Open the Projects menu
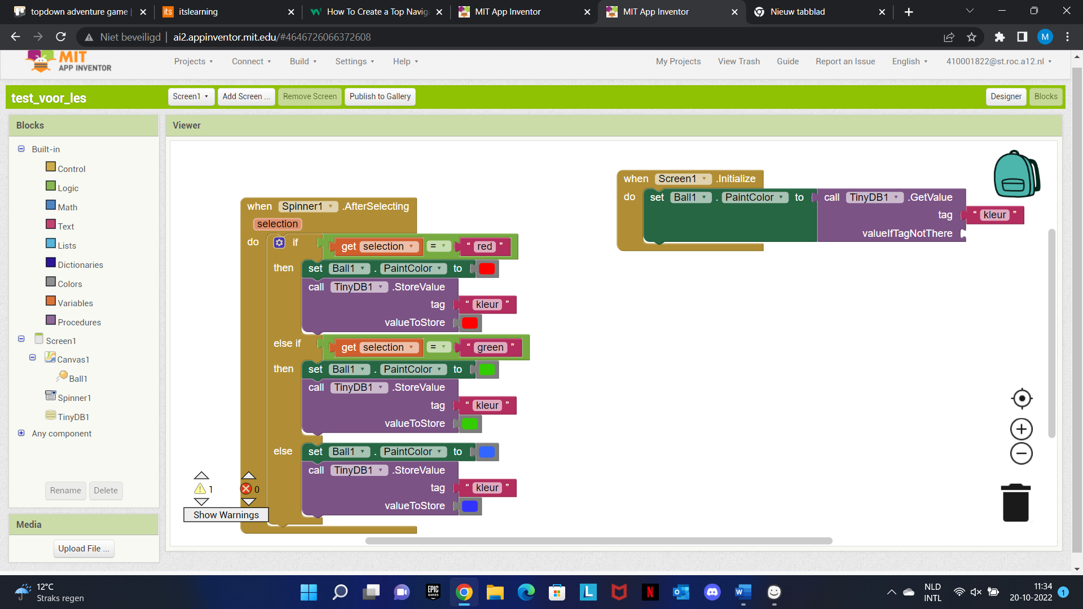Viewport: 1083px width, 609px height. click(193, 61)
